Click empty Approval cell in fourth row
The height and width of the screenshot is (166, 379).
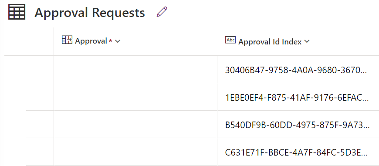click(135, 152)
